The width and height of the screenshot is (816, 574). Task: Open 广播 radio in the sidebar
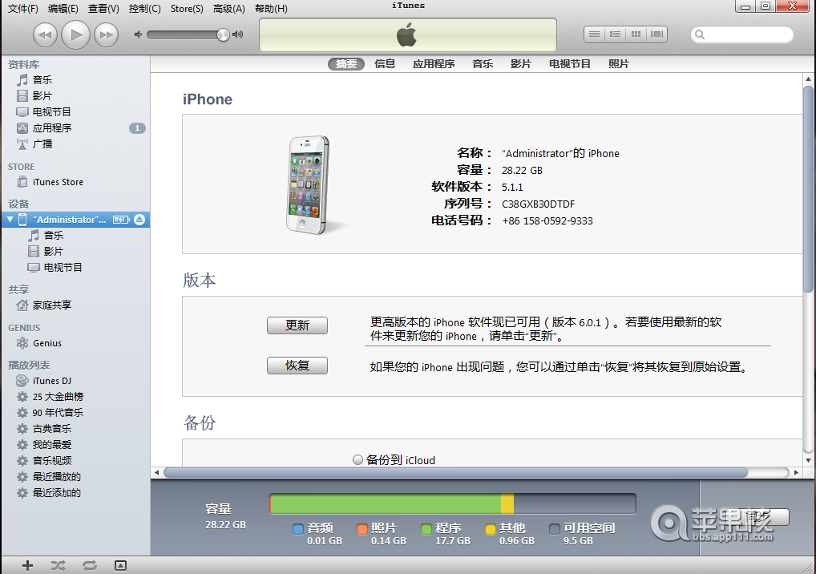54,143
